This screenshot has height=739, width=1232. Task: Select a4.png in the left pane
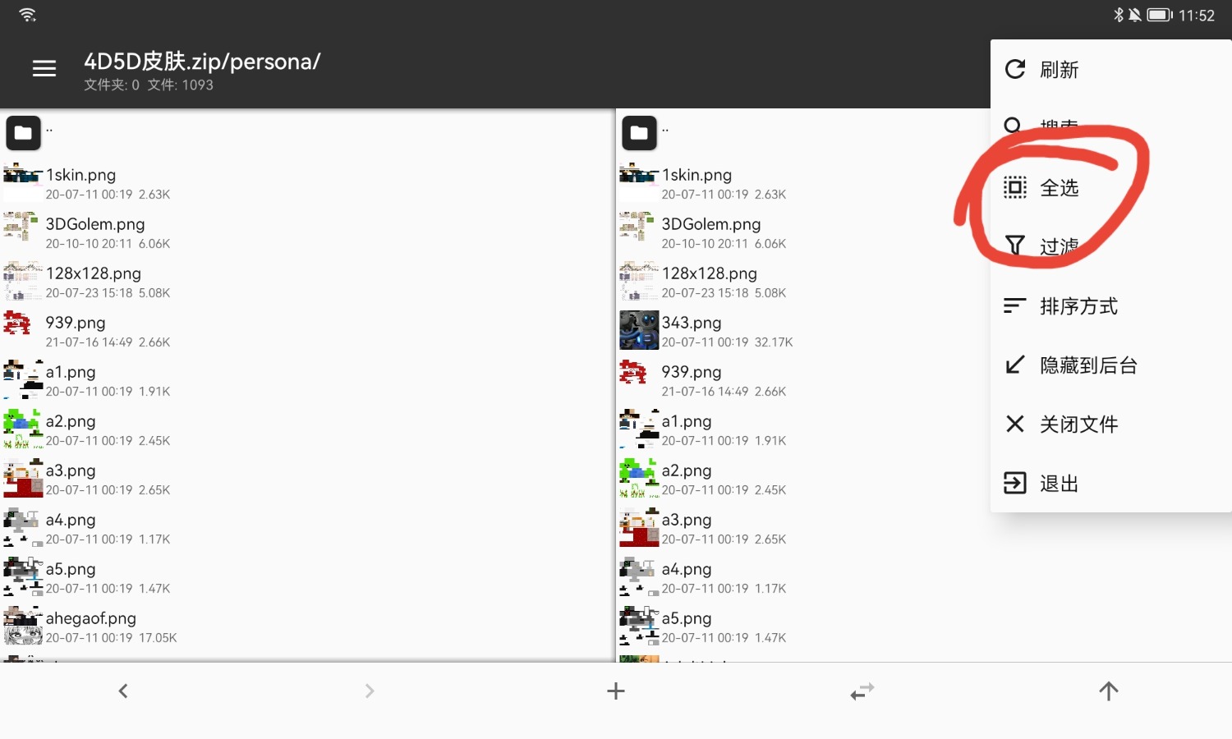(308, 527)
